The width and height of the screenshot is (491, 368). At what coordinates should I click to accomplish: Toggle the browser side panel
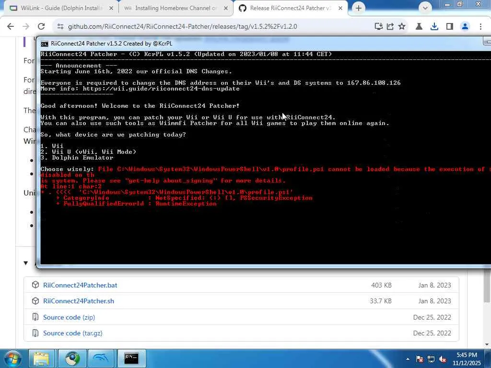(x=450, y=27)
